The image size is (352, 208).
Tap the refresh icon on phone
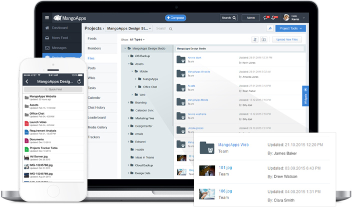79,81
